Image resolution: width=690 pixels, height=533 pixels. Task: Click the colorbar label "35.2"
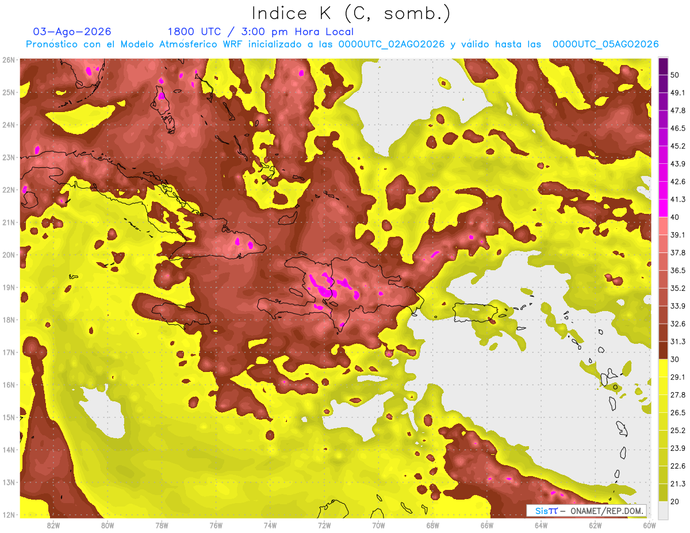point(678,288)
